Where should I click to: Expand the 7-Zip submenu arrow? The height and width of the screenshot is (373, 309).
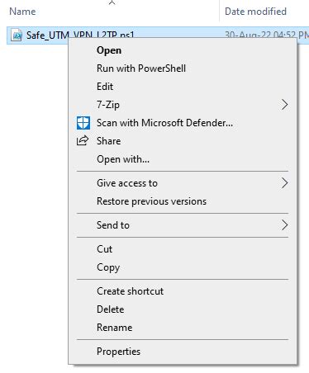coord(285,105)
